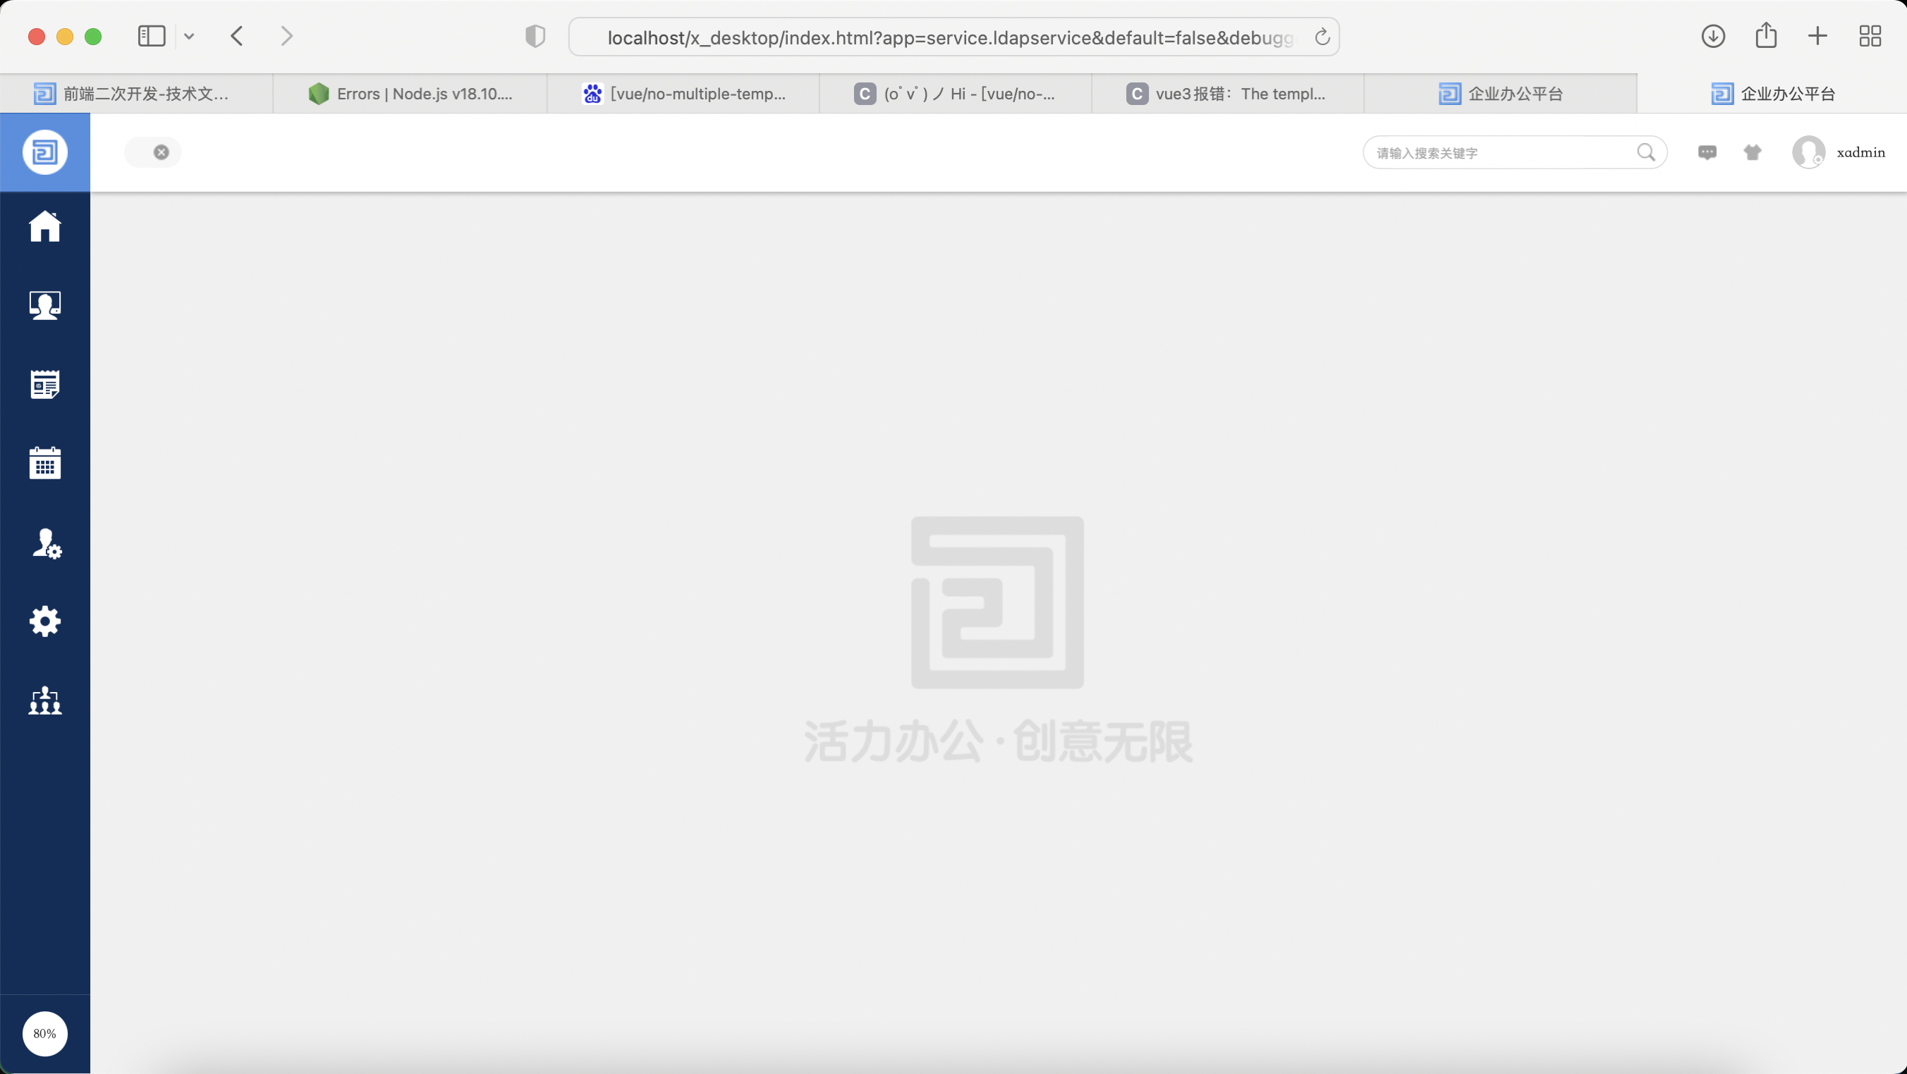The height and width of the screenshot is (1074, 1907).
Task: Expand the sidebar tab list chevron
Action: [190, 35]
